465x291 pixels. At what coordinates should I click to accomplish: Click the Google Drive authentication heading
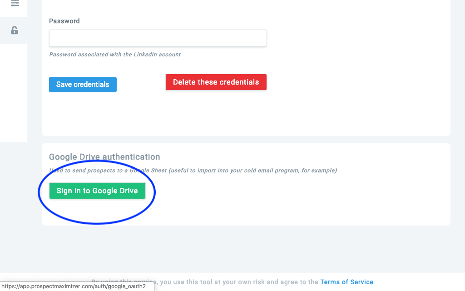coord(104,157)
